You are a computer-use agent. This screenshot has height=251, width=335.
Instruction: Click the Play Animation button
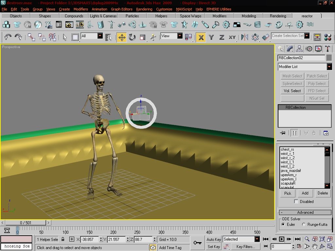click(x=282, y=239)
